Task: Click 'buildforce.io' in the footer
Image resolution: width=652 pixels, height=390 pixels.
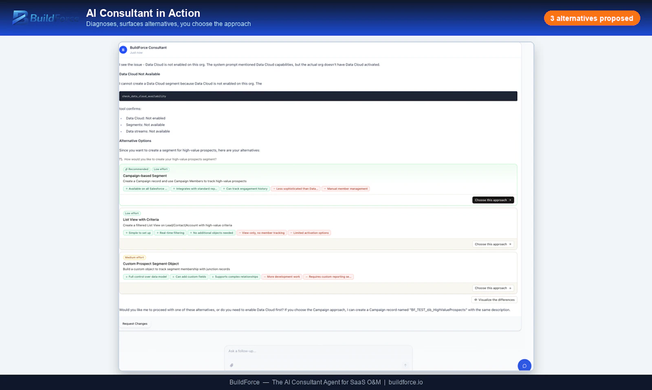Action: [405, 382]
